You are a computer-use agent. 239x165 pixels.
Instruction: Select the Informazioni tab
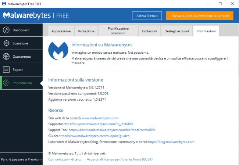(206, 31)
